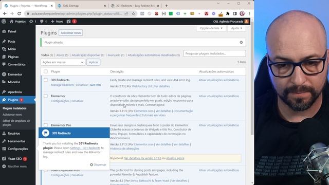Open the comments bubble in admin bar
The image size is (329, 185).
click(43, 22)
